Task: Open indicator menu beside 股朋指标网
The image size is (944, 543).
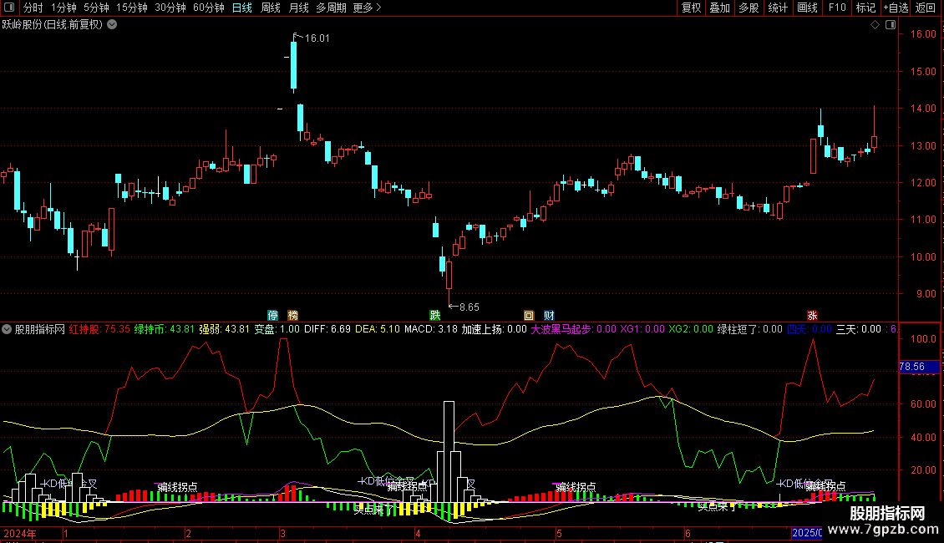Action: click(7, 329)
